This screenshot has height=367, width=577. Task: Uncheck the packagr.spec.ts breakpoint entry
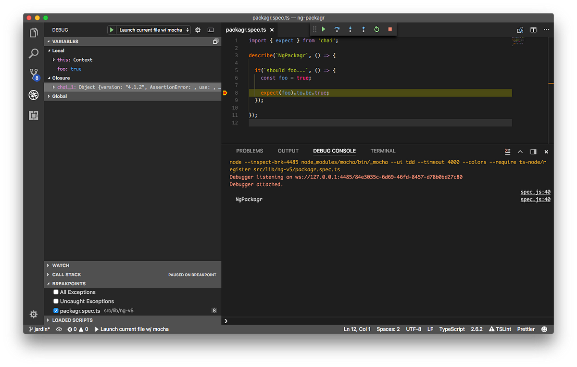(x=55, y=310)
